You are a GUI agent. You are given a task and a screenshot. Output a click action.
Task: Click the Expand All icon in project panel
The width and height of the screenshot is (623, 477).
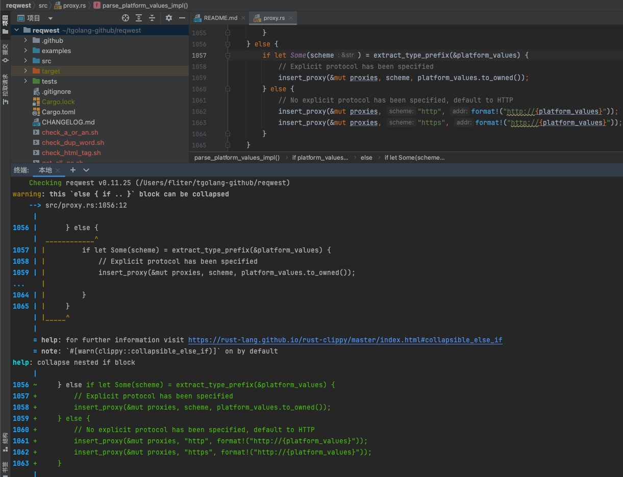[x=139, y=18]
